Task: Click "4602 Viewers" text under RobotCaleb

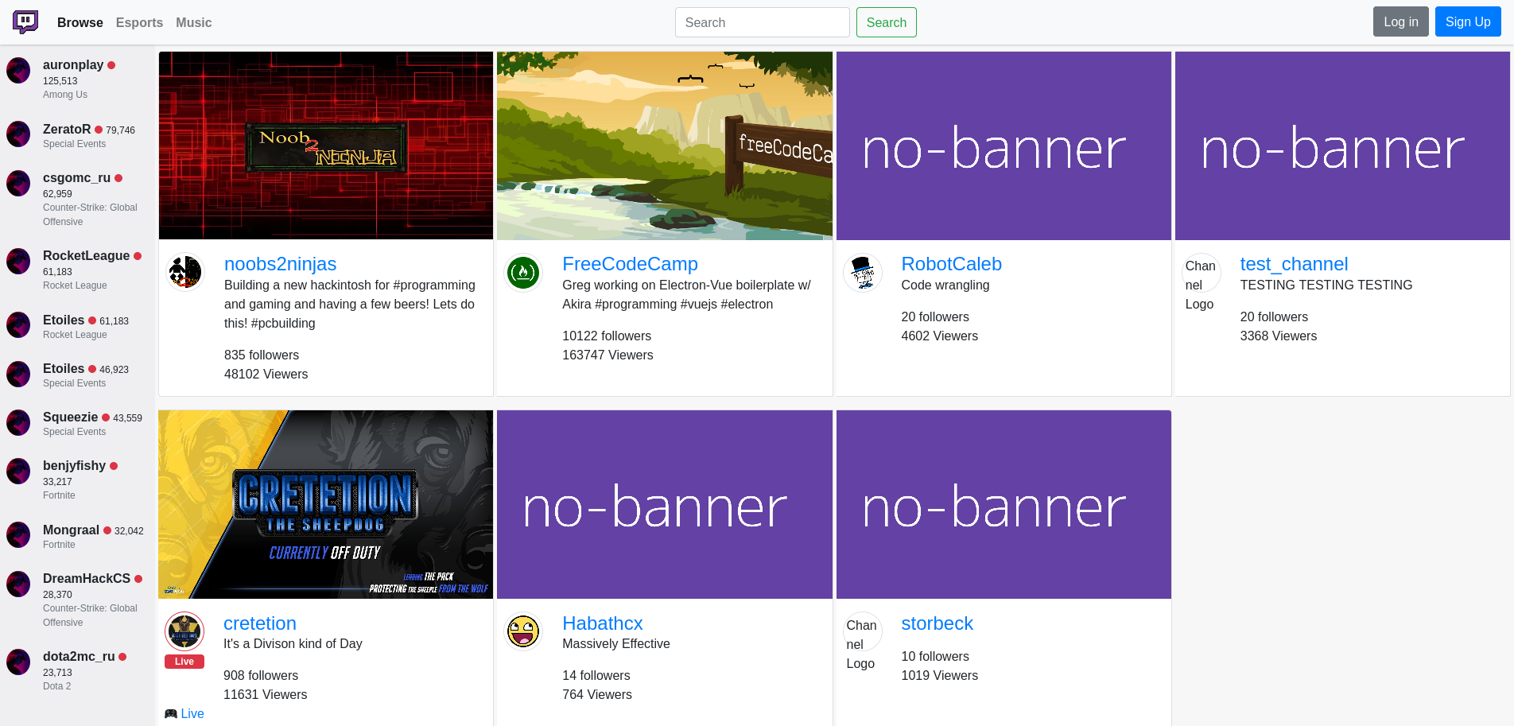Action: coord(939,336)
